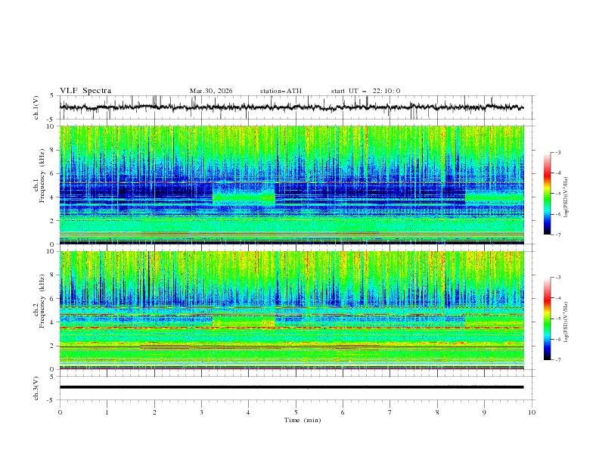Click the "0" tick on the time axis
The image size is (599, 463).
pos(60,412)
